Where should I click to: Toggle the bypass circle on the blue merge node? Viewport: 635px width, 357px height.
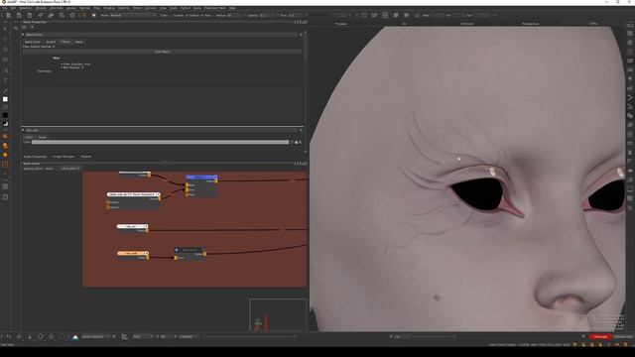(215, 177)
